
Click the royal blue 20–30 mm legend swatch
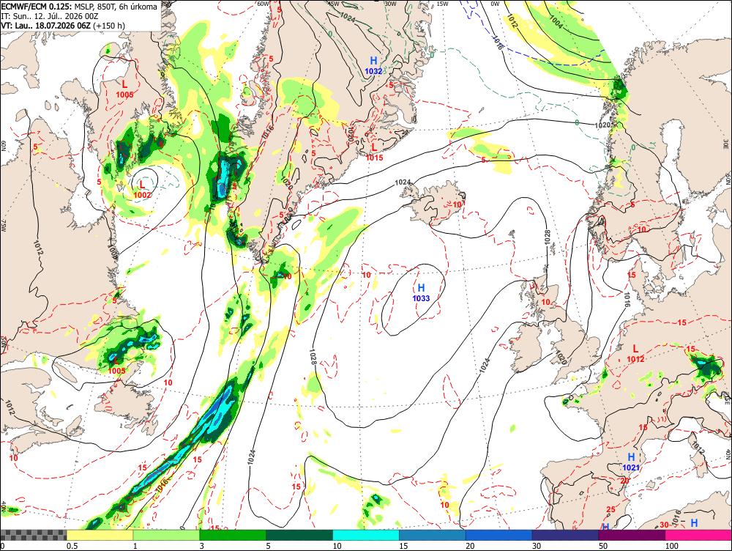pos(499,535)
